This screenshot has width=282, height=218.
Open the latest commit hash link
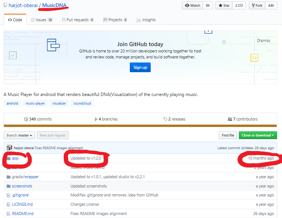pyautogui.click(x=247, y=148)
